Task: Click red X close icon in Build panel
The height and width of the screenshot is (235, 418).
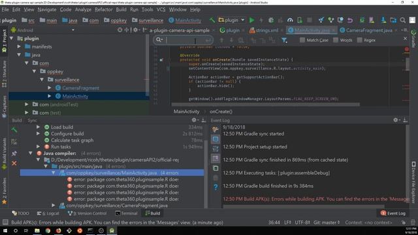Action: point(14,163)
